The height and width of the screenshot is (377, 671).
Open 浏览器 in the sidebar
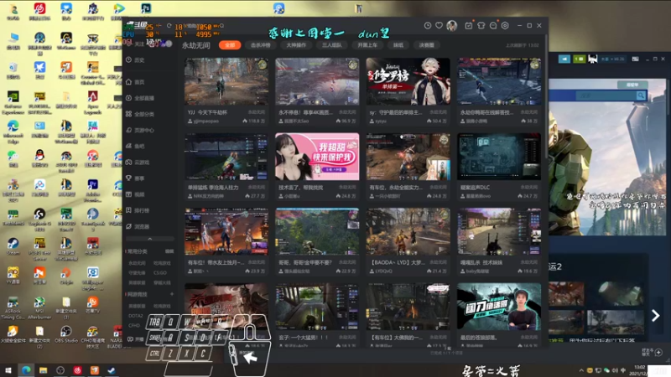click(x=138, y=226)
